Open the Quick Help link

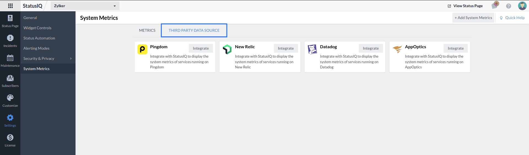click(512, 18)
